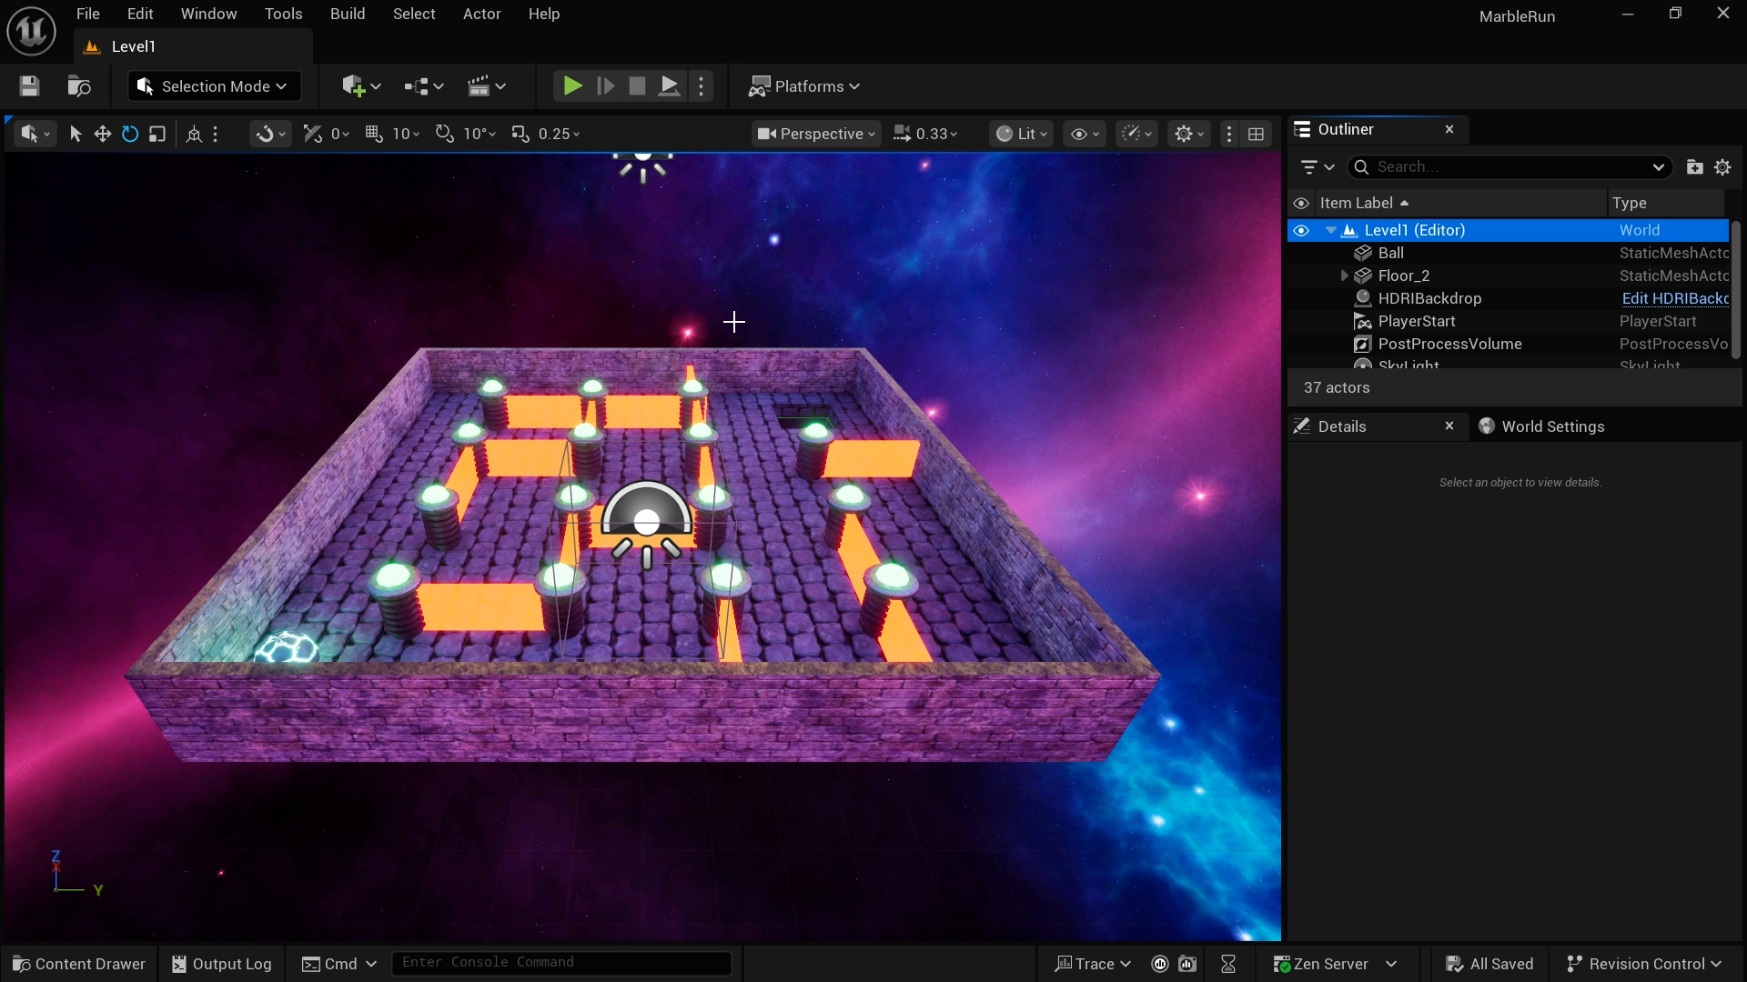Open the Outliner settings gear
The height and width of the screenshot is (982, 1747).
(x=1722, y=166)
